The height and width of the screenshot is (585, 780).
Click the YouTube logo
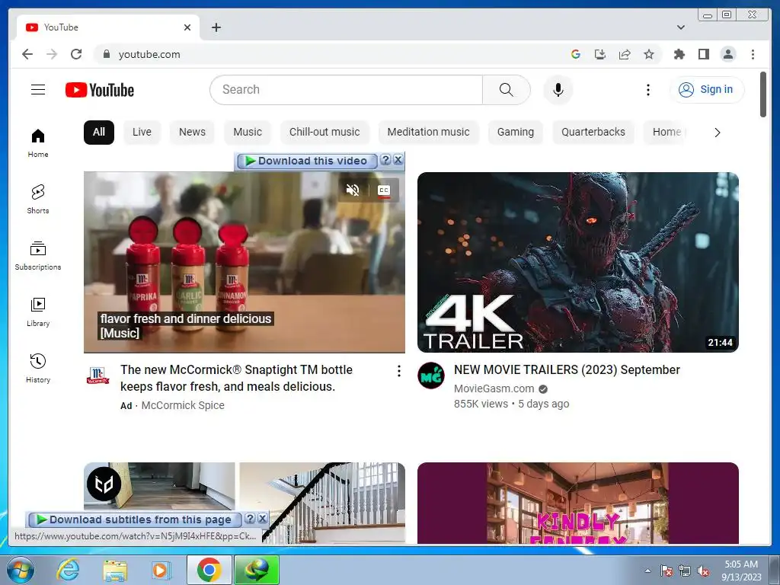pos(100,90)
